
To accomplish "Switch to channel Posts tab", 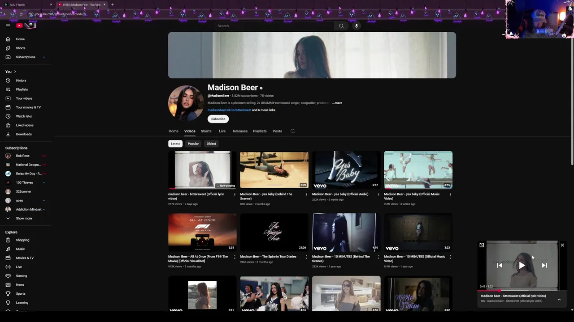I will [277, 131].
